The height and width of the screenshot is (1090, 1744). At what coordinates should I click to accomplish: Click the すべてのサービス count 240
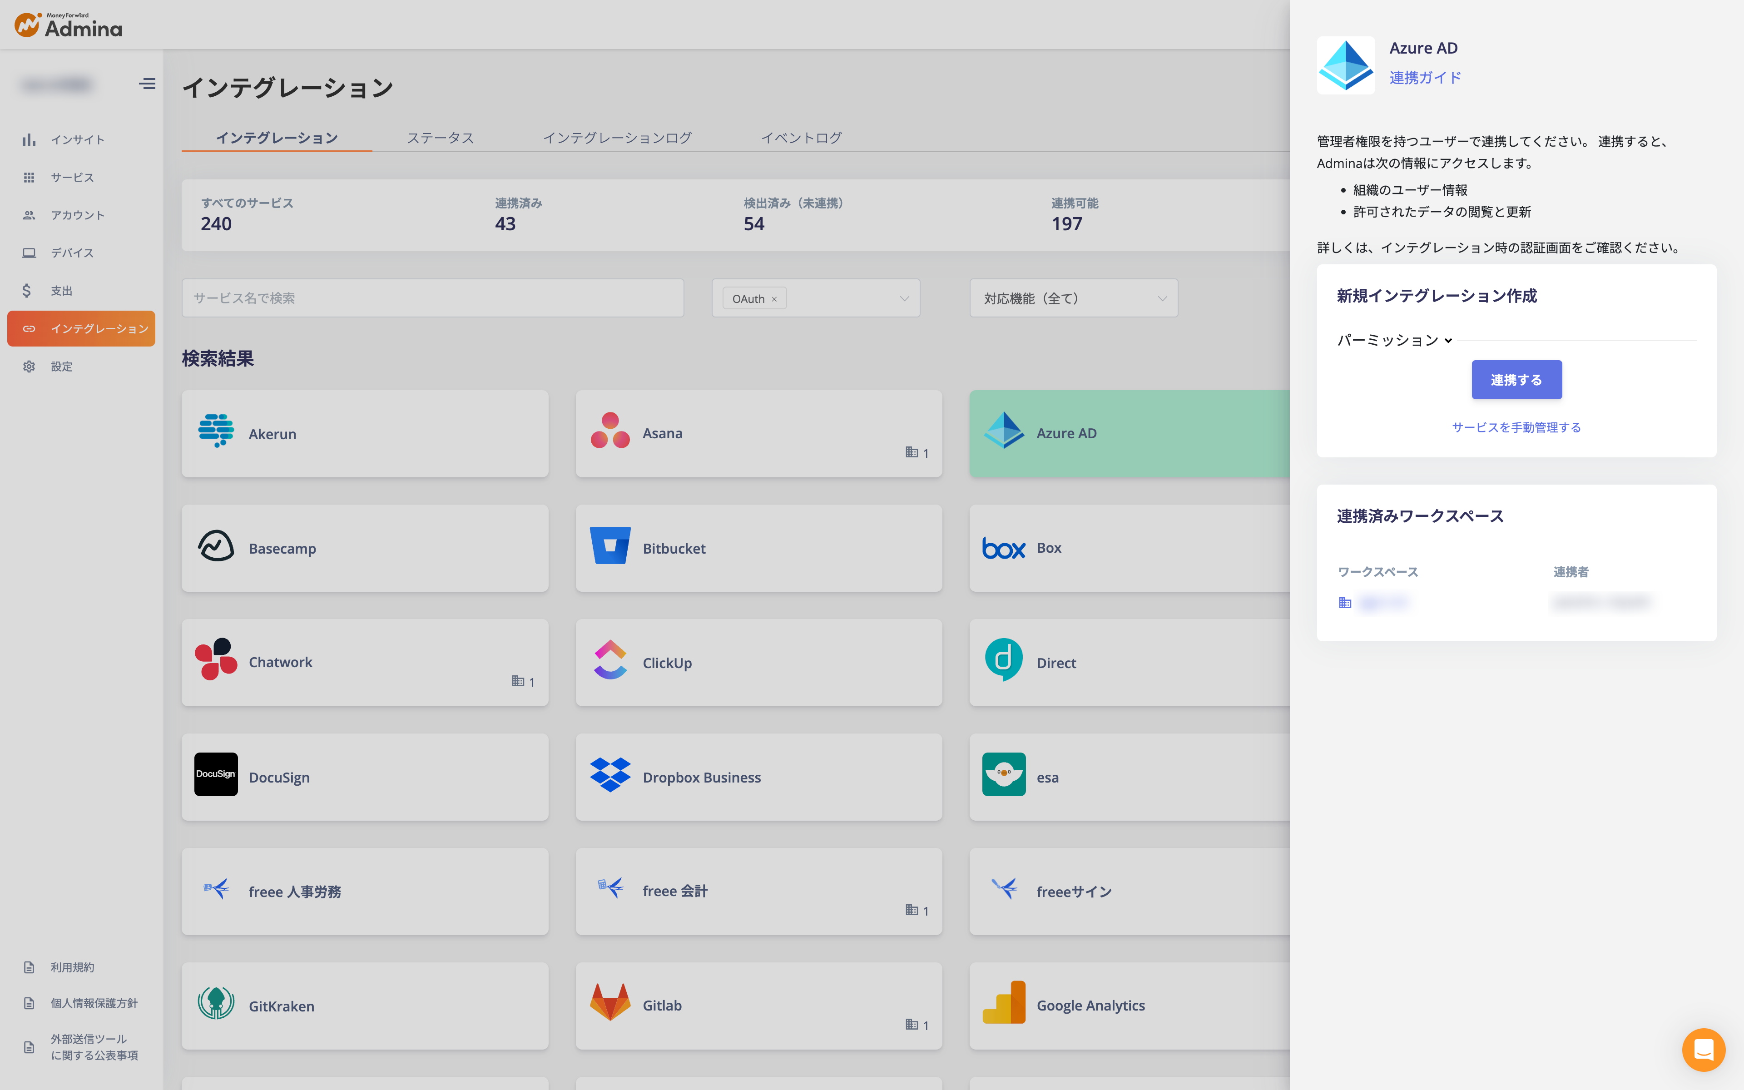pos(216,224)
